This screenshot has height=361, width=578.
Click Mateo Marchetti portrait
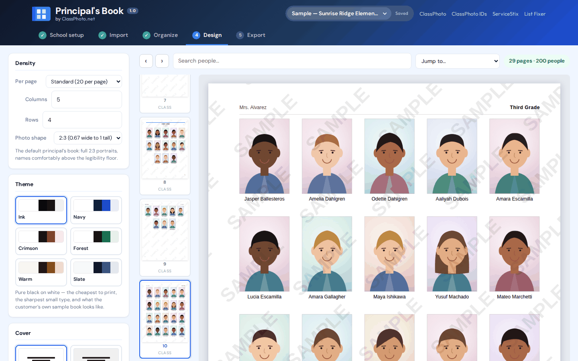(x=515, y=254)
